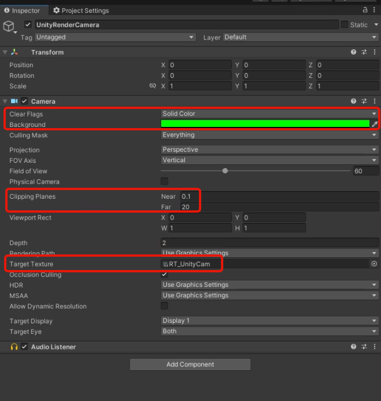Toggle the Static checkbox

[344, 25]
